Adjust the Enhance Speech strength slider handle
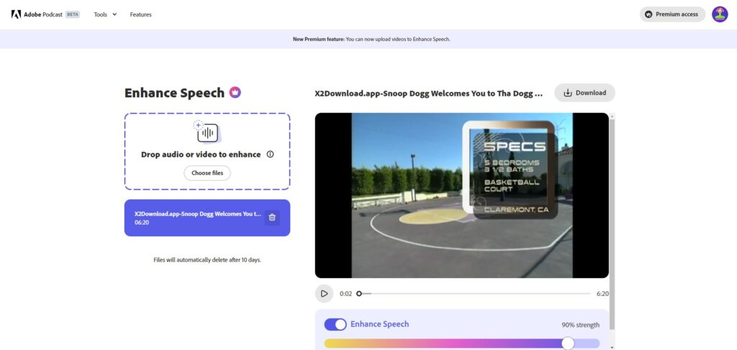Screen dimensions: 737x350 [x=568, y=344]
